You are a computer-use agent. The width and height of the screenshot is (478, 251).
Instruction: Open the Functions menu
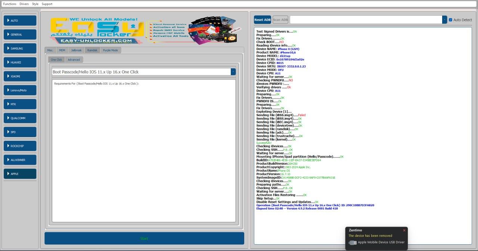pos(10,4)
